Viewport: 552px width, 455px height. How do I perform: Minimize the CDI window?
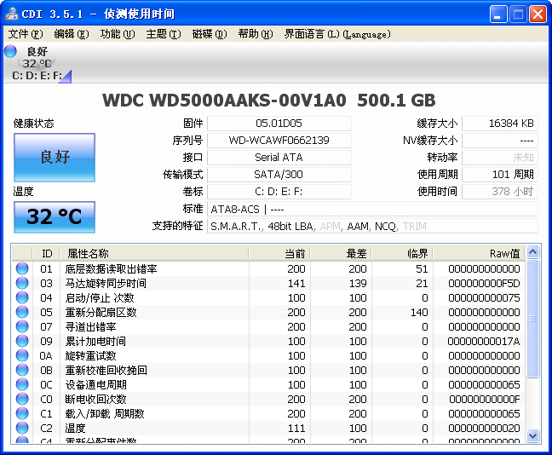[x=498, y=14]
